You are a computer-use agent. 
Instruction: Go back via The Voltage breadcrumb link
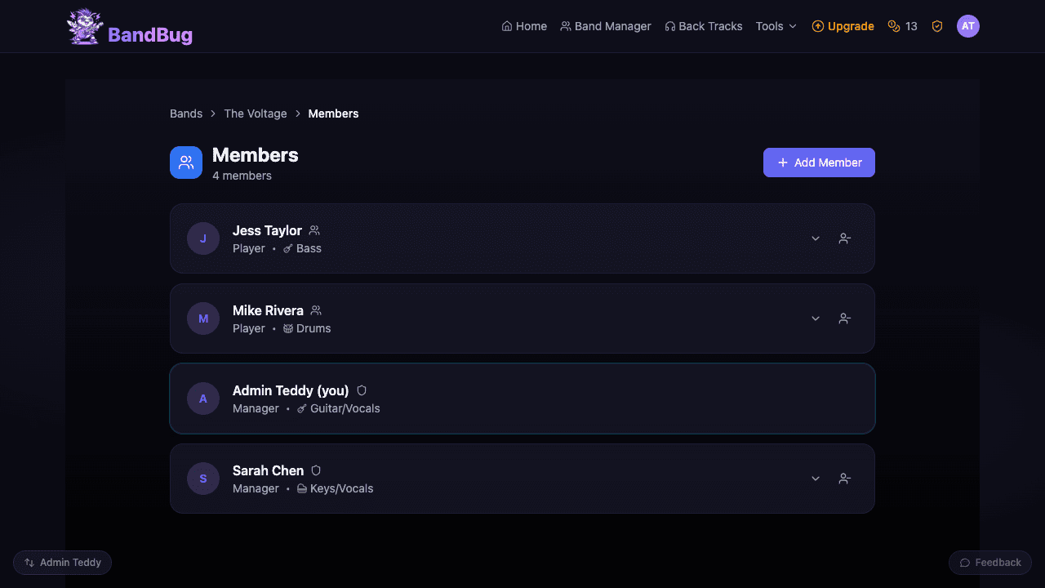coord(255,113)
